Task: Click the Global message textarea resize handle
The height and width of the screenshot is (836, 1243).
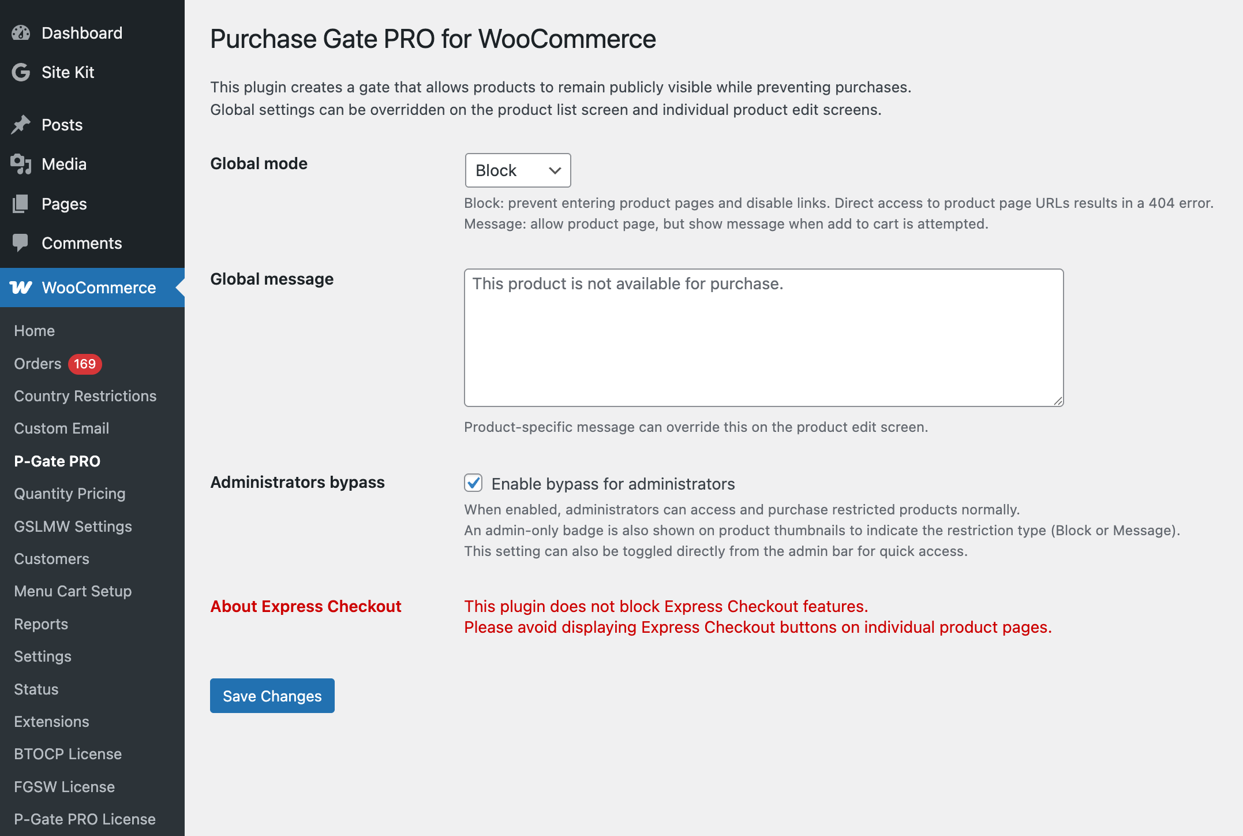Action: click(x=1058, y=401)
